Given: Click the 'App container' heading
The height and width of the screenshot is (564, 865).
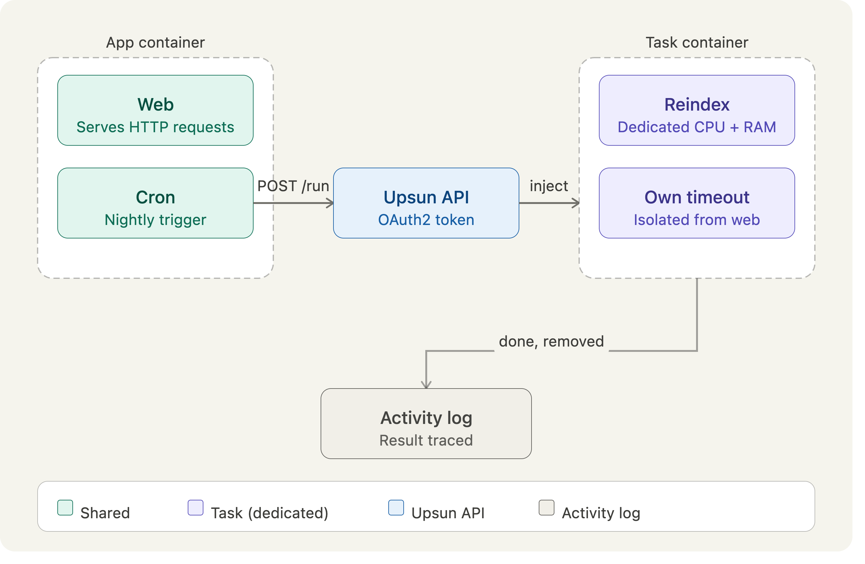Looking at the screenshot, I should 155,43.
